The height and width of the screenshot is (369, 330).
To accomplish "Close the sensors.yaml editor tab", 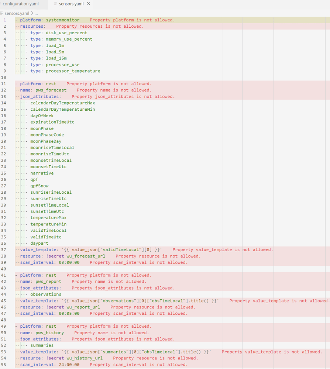I will (x=87, y=4).
